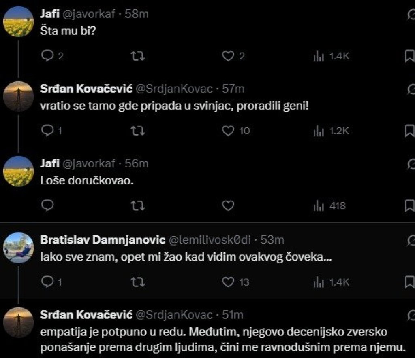The image size is (415, 358).
Task: Retweet the "Loše doručkovao." tweet
Action: (x=138, y=205)
